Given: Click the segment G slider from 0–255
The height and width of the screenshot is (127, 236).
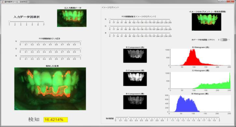Looking at the screenshot, I should click(140, 26).
